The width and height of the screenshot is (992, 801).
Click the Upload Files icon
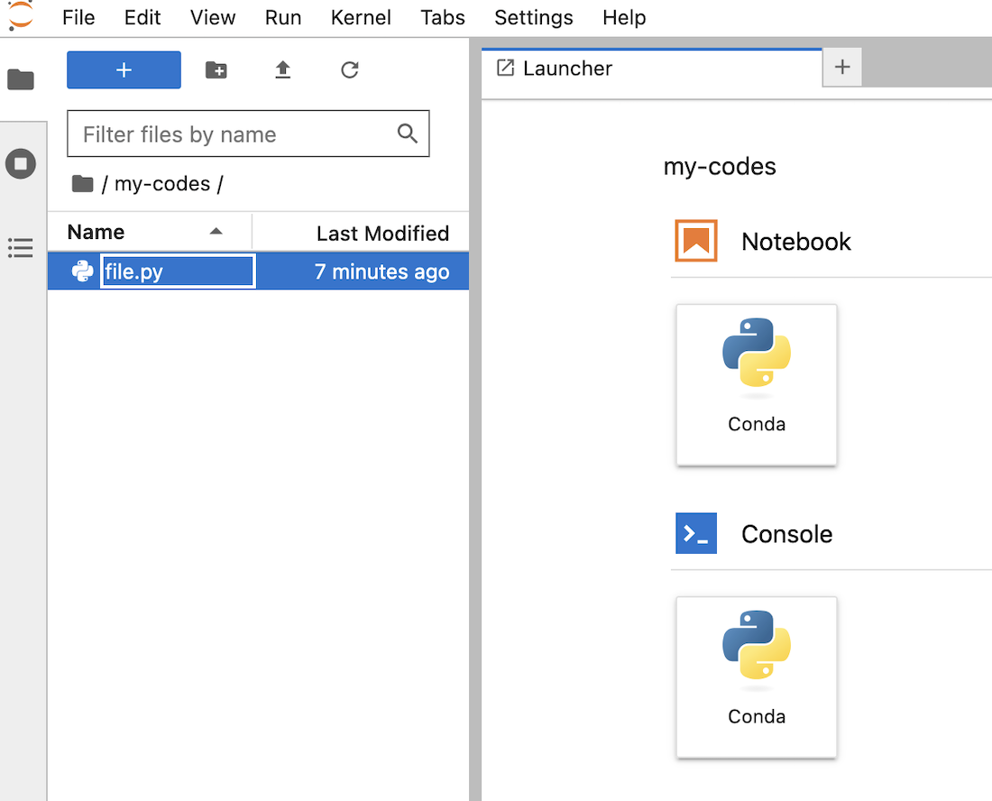coord(283,70)
